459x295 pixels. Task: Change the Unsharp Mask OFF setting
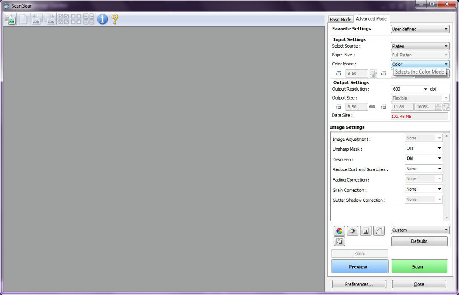pyautogui.click(x=424, y=148)
